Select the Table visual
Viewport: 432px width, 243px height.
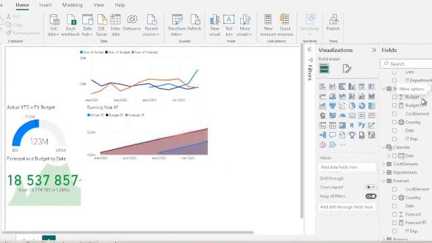pyautogui.click(x=333, y=126)
